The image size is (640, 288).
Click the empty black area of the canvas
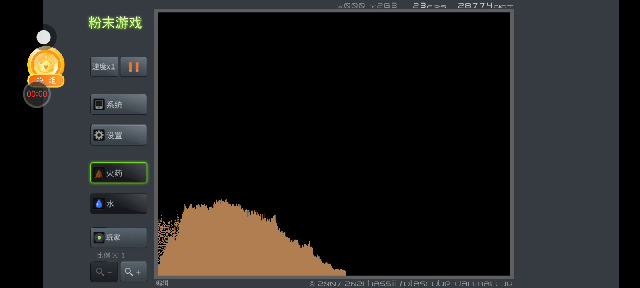click(334, 100)
